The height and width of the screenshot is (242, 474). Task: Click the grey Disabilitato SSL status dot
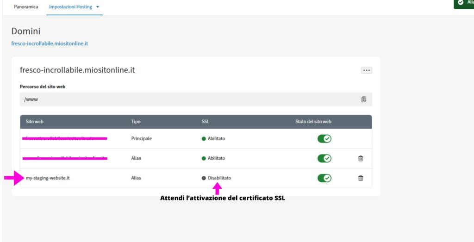(x=204, y=178)
